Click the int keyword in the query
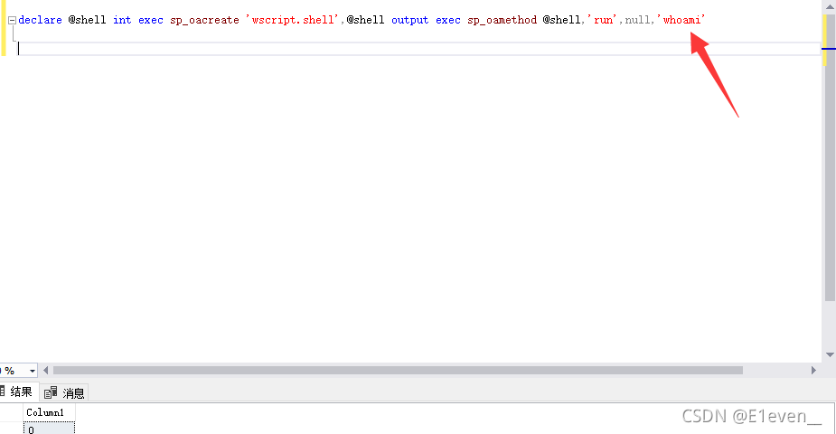Screen dimensions: 836x434 click(x=122, y=20)
